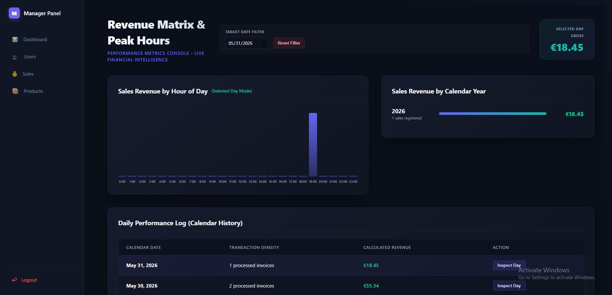Click the Users people icon
This screenshot has width=612, height=295.
point(15,57)
